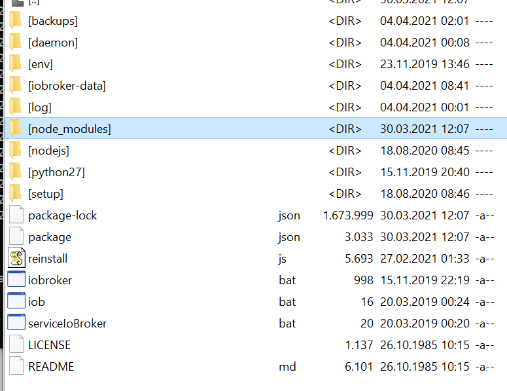Click the env folder icon
The width and height of the screenshot is (507, 391).
[15, 64]
